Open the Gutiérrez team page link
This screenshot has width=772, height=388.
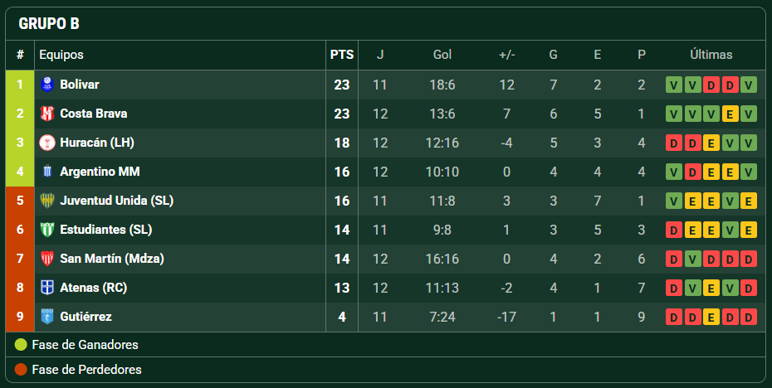pyautogui.click(x=86, y=317)
